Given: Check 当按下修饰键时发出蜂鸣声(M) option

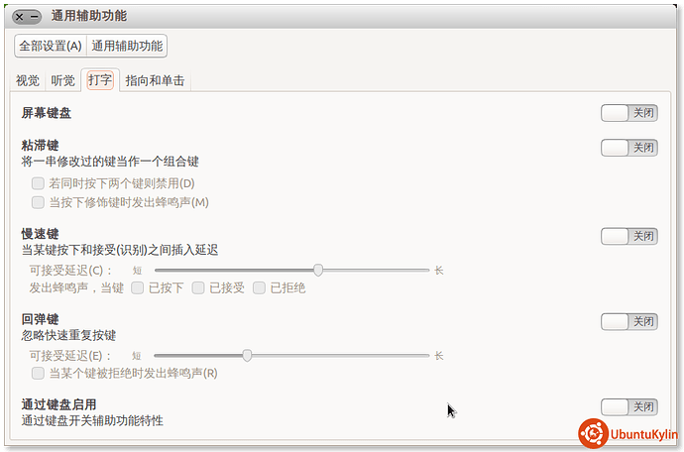Looking at the screenshot, I should pos(38,202).
